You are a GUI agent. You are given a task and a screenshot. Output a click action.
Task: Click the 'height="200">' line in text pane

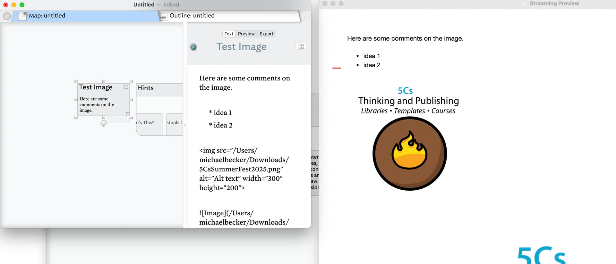tap(222, 187)
